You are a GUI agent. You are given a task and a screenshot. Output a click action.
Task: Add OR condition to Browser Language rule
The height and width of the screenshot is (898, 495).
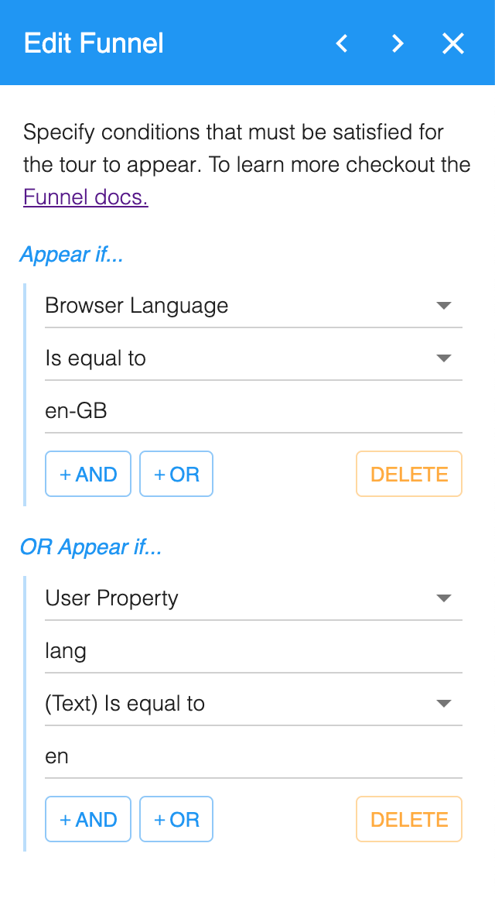coord(176,475)
